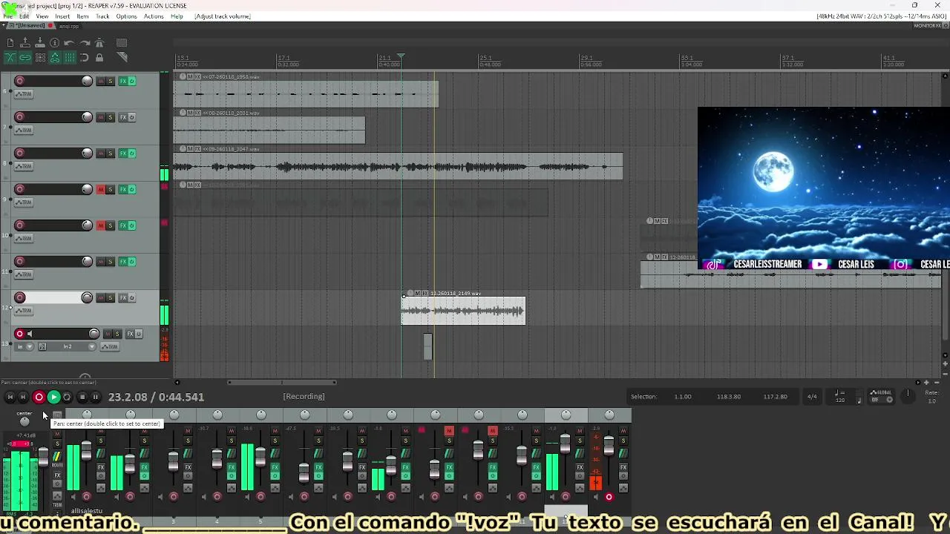Click dashed square selection toolbar icon

(122, 43)
